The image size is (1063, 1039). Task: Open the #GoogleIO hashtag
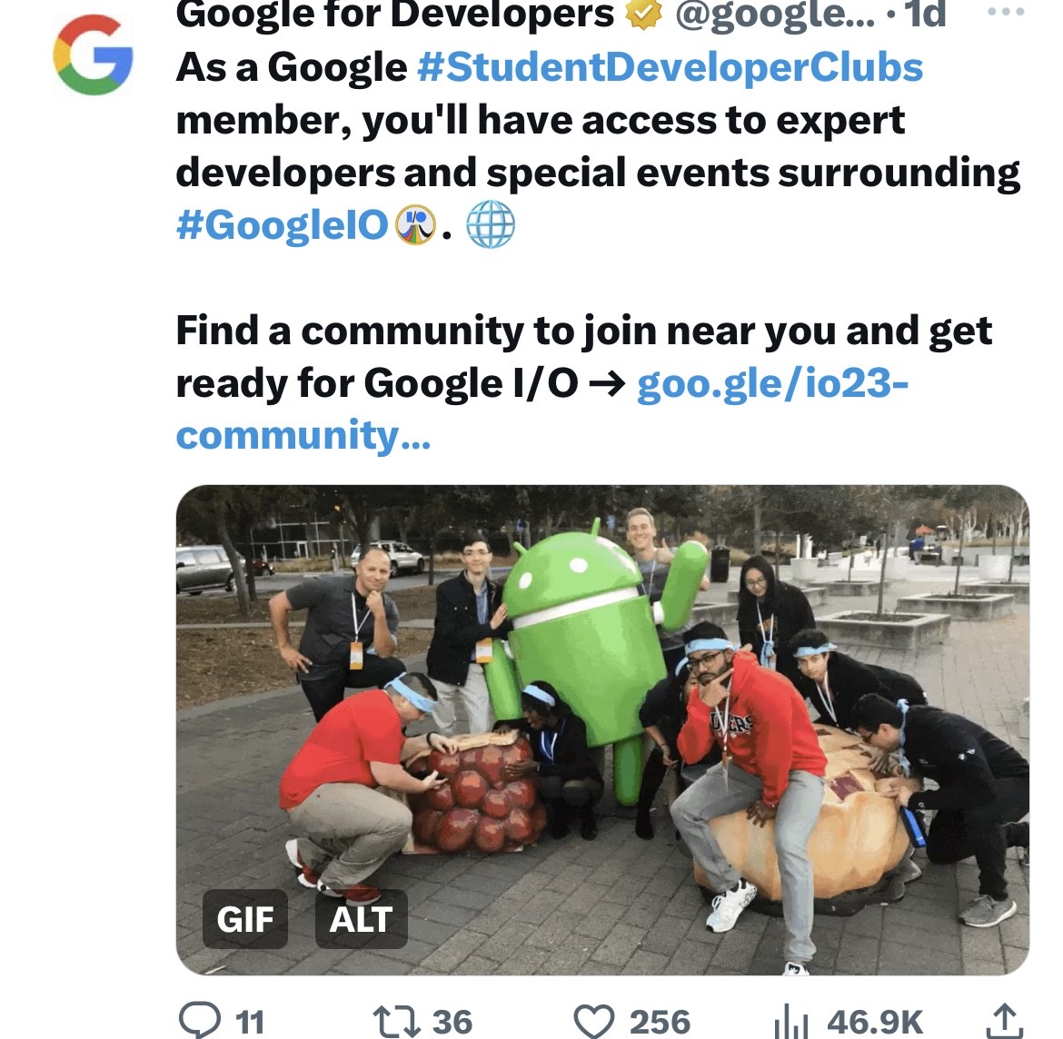tap(282, 225)
